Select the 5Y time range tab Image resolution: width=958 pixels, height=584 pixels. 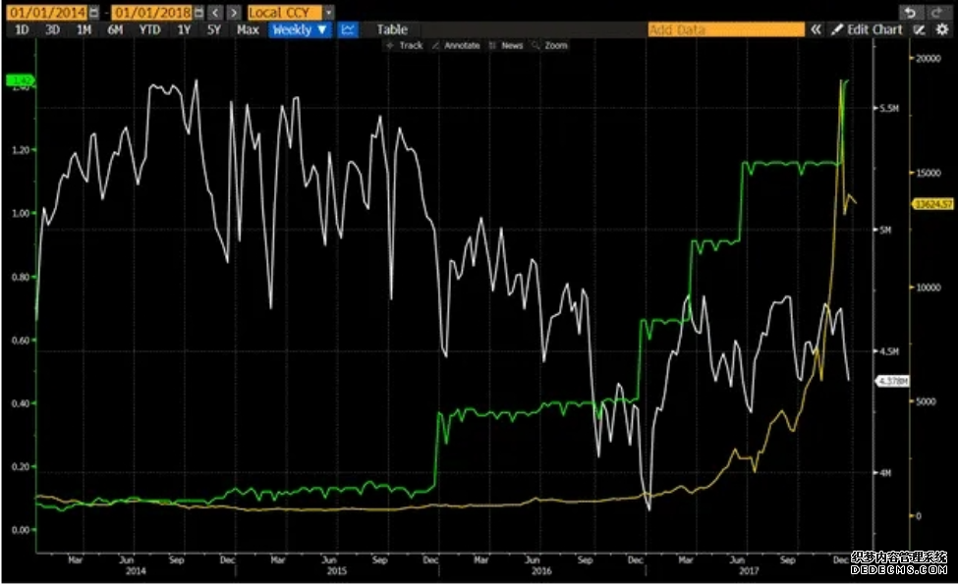coord(214,29)
